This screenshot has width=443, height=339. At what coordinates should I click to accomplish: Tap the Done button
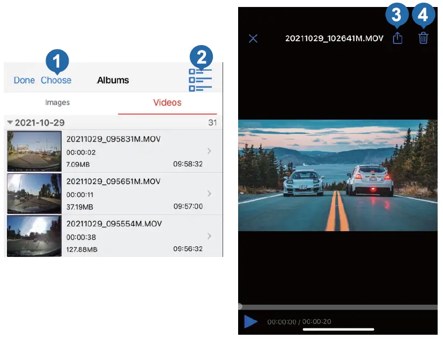tap(24, 80)
